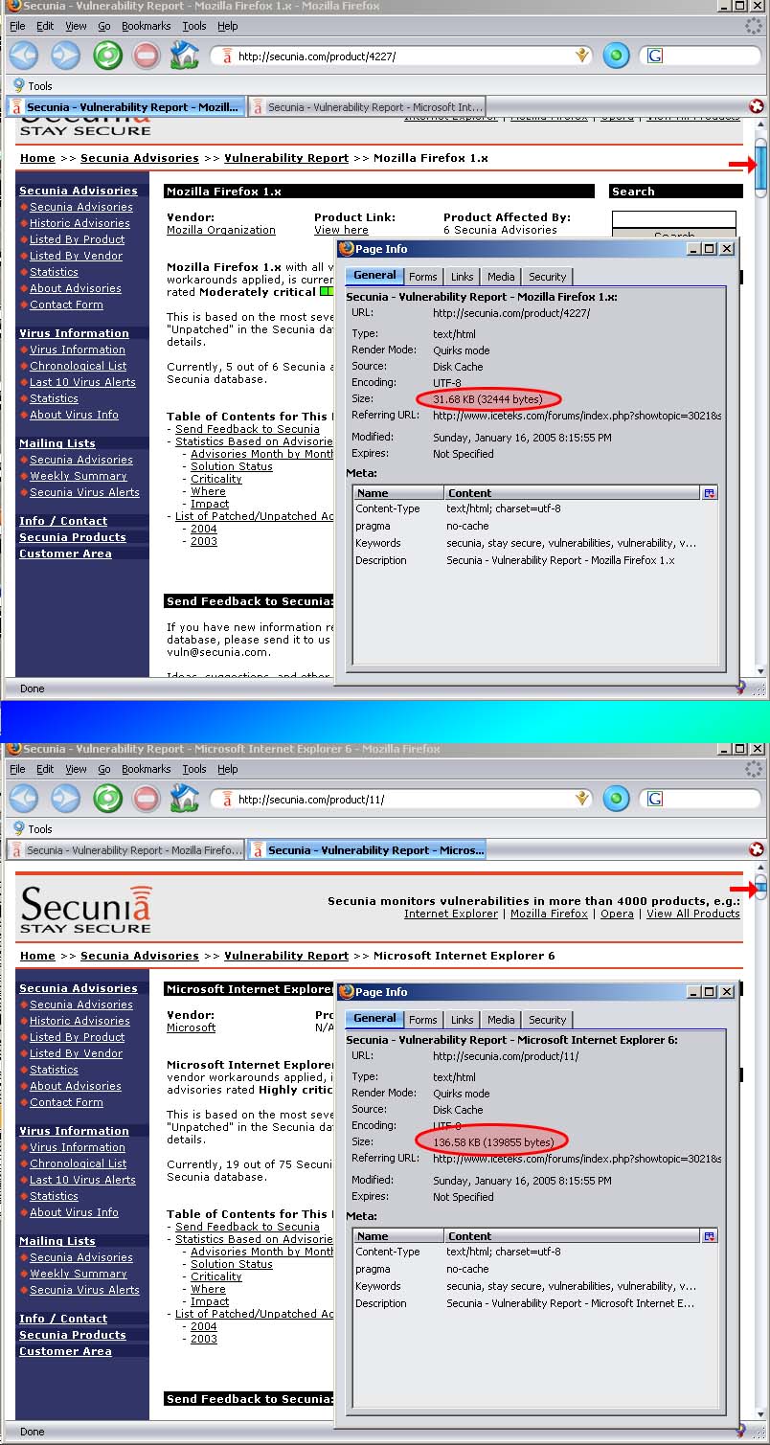Click the URL field showing secunia.com/product/4227/

400,56
